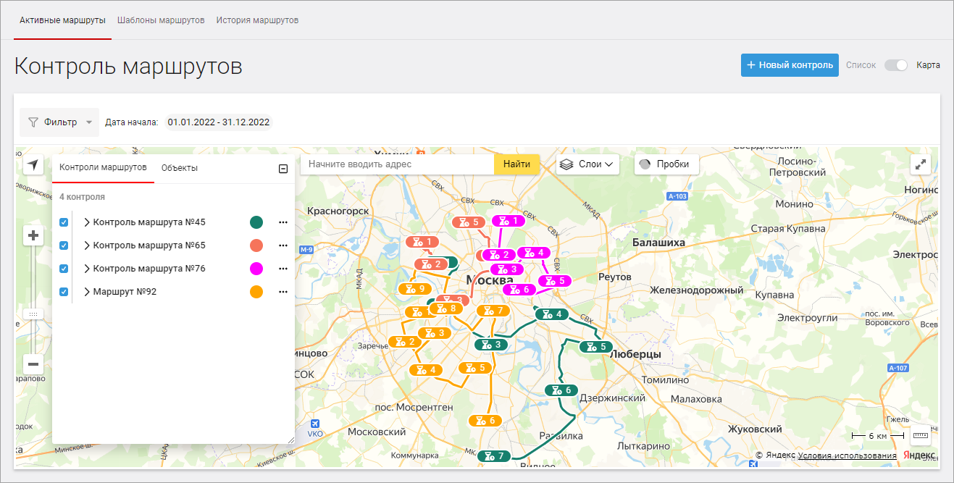Viewport: 954px width, 483px height.
Task: Uncheck Контроль маршрута №76 checkbox
Action: [64, 269]
